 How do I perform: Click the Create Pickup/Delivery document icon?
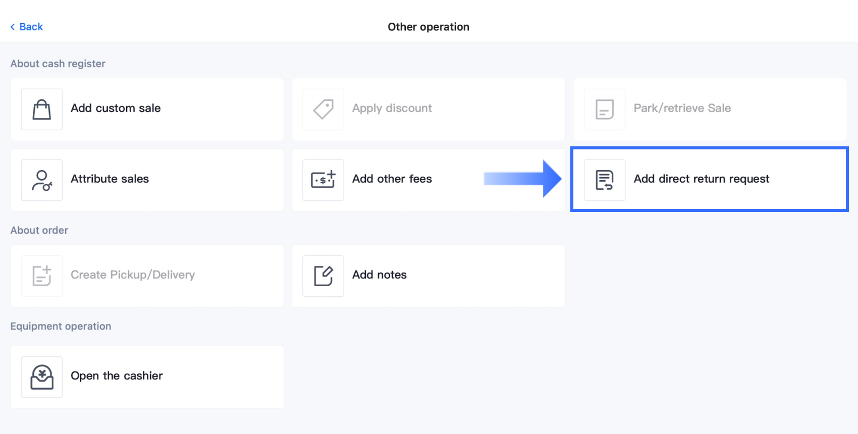[41, 276]
